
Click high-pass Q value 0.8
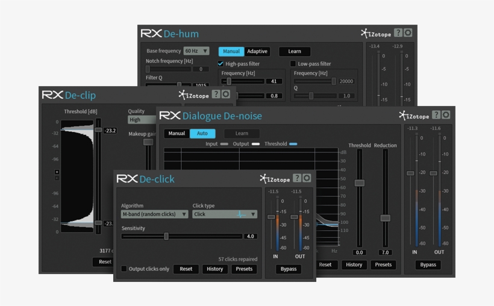(274, 96)
